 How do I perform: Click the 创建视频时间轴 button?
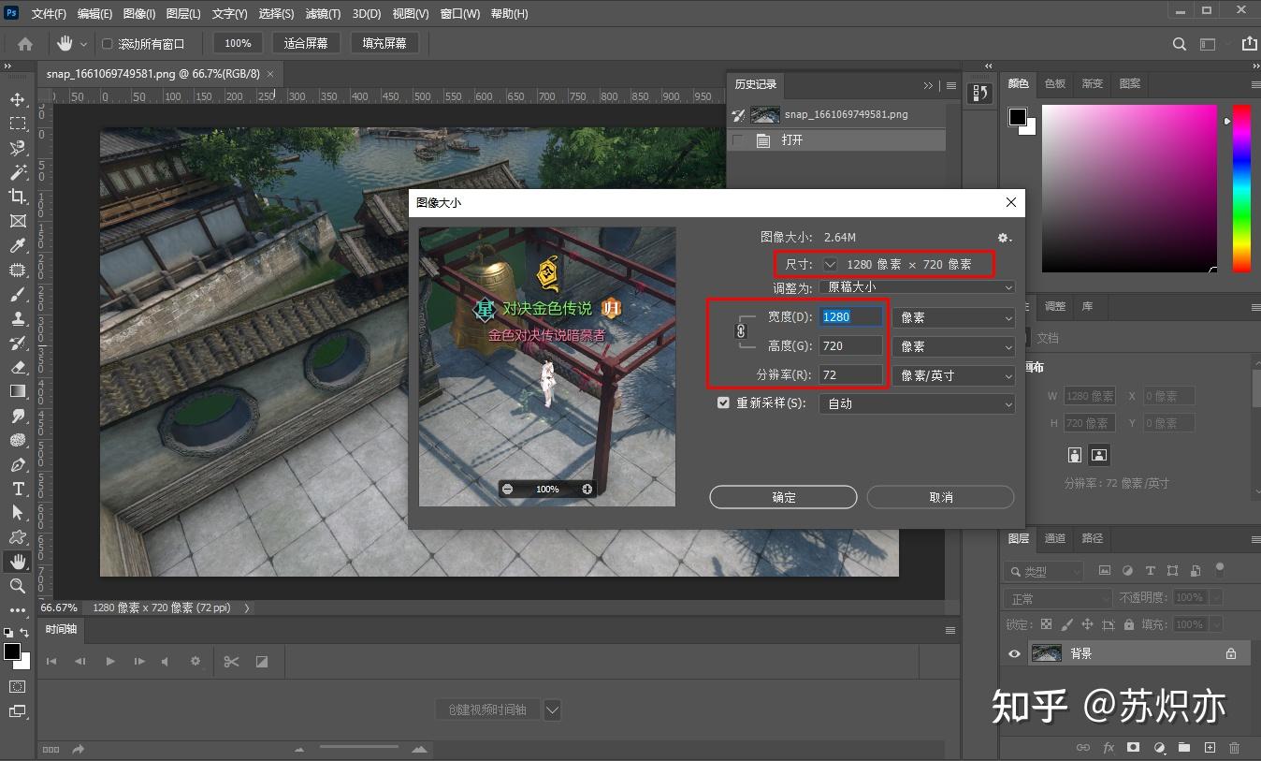pyautogui.click(x=487, y=710)
